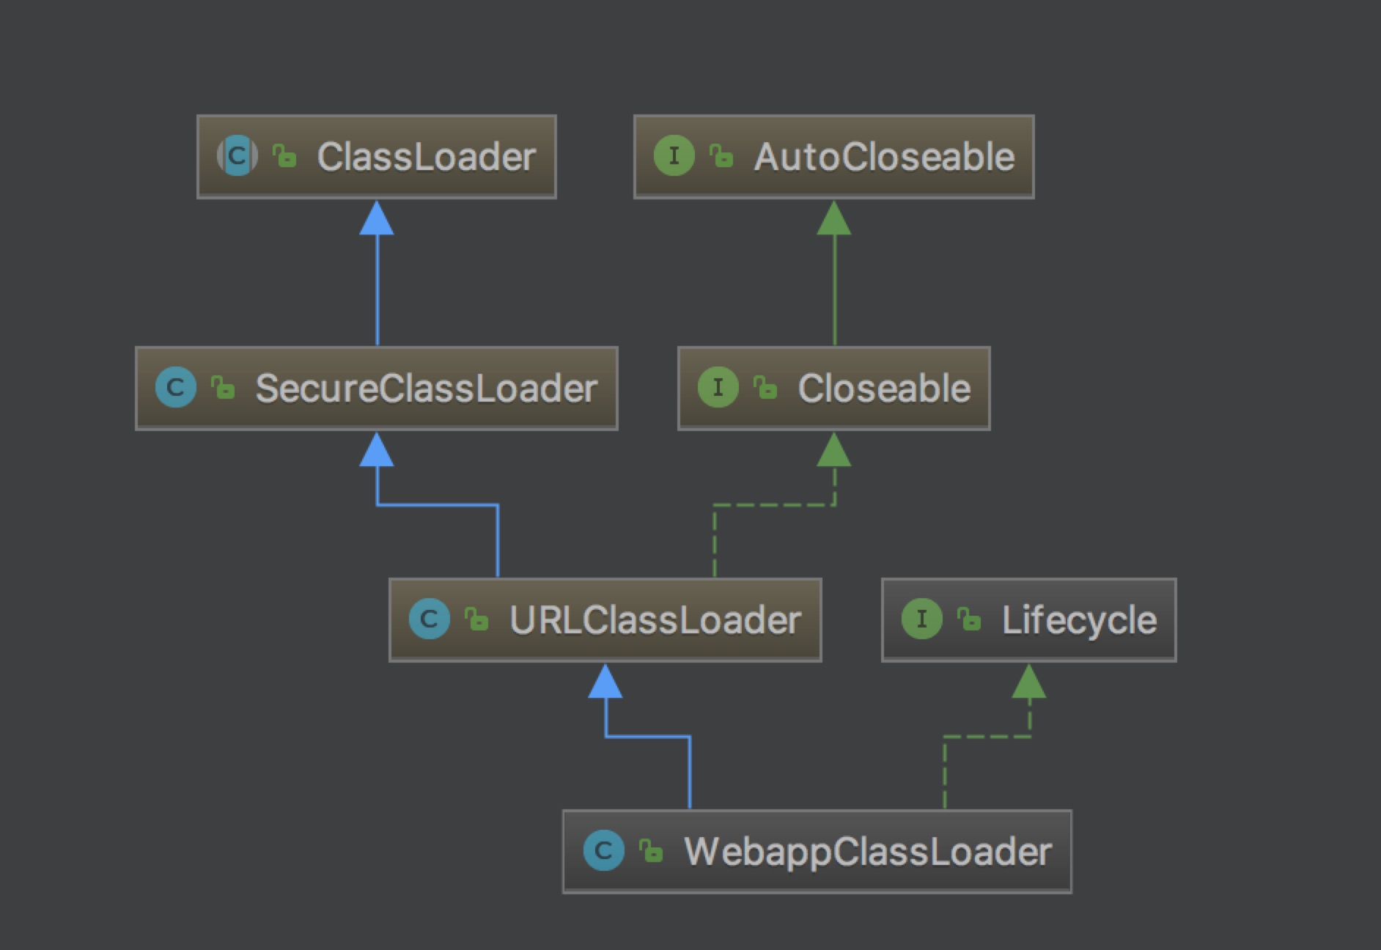The image size is (1381, 950).
Task: Select the Closeable interface node label
Action: point(884,389)
